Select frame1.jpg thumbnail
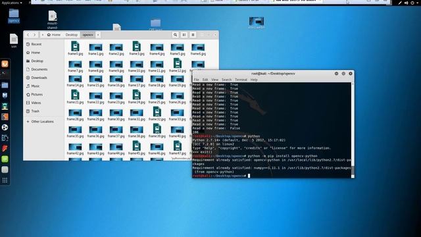 coord(95,47)
